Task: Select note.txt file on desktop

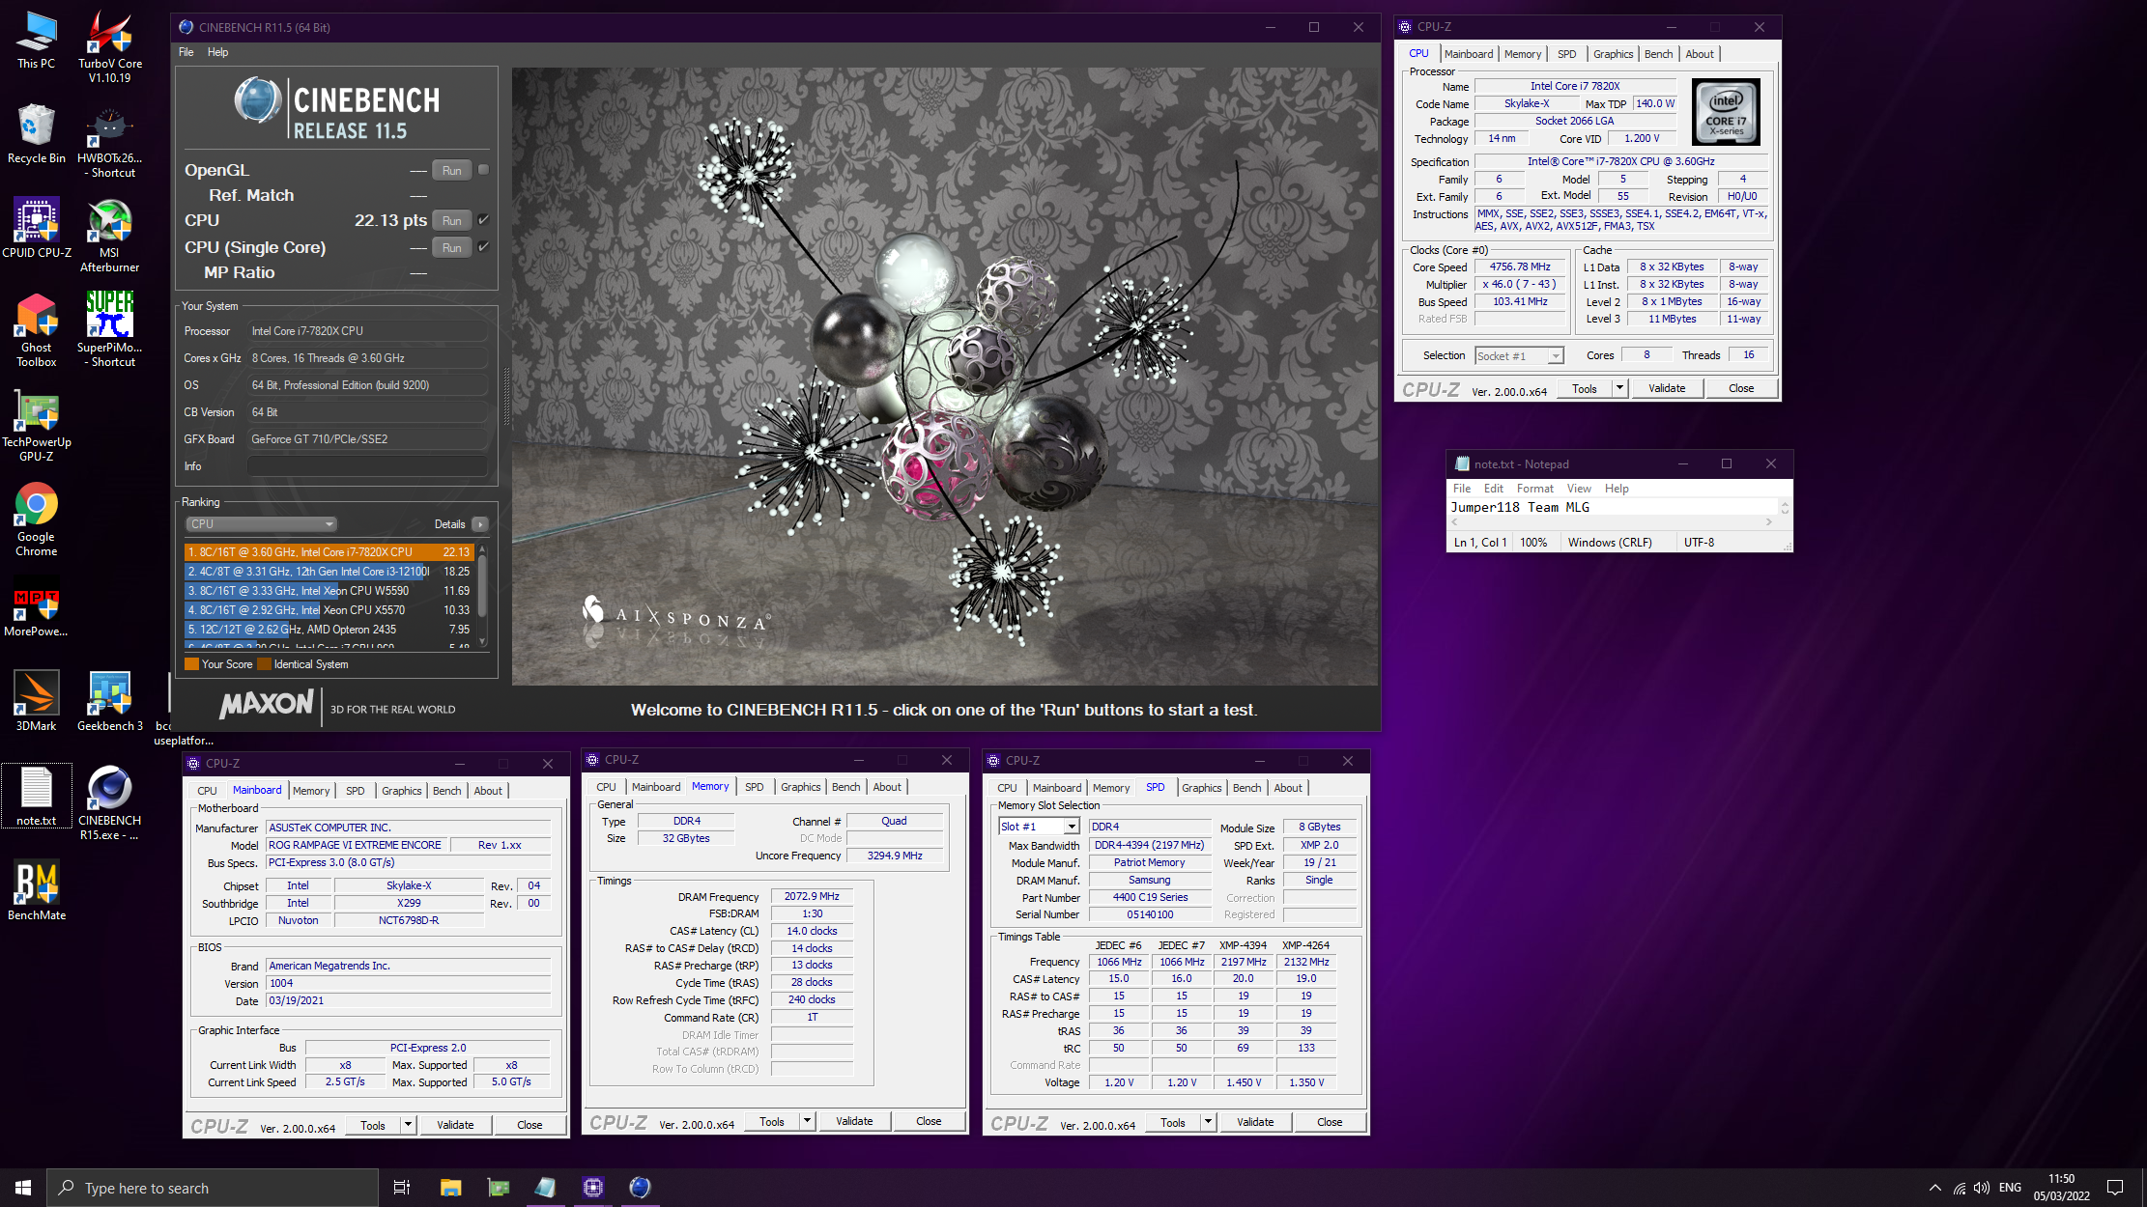Action: pyautogui.click(x=37, y=797)
